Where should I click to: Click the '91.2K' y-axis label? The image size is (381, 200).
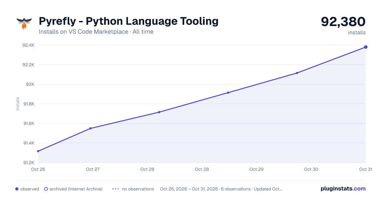point(28,163)
